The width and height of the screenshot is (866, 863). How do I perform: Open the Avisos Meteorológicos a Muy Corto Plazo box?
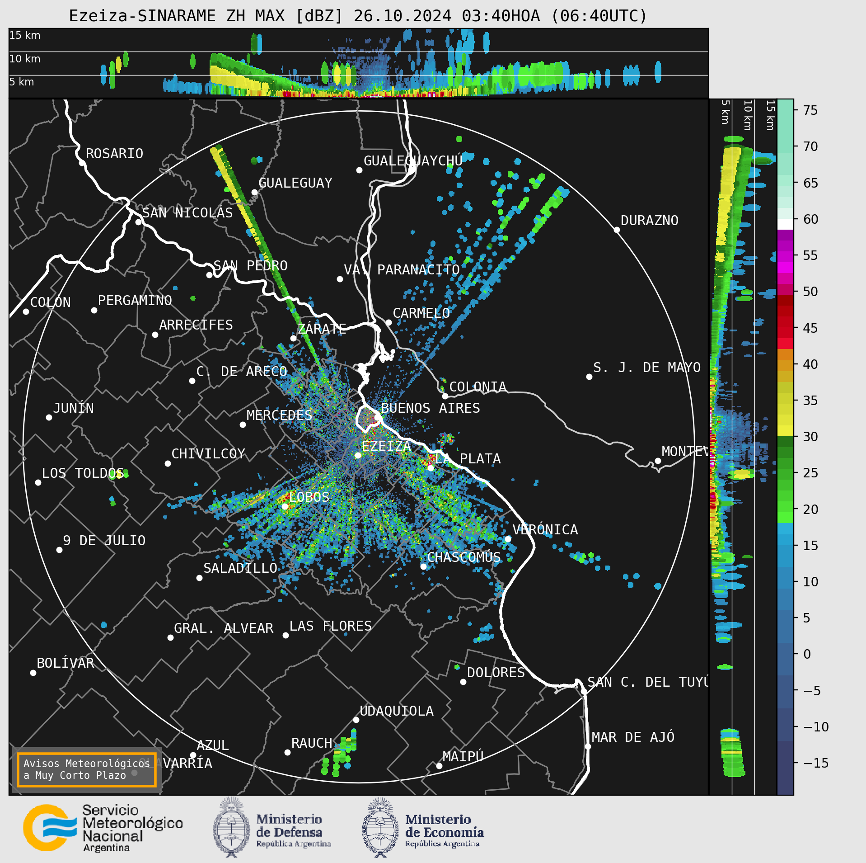coord(87,769)
